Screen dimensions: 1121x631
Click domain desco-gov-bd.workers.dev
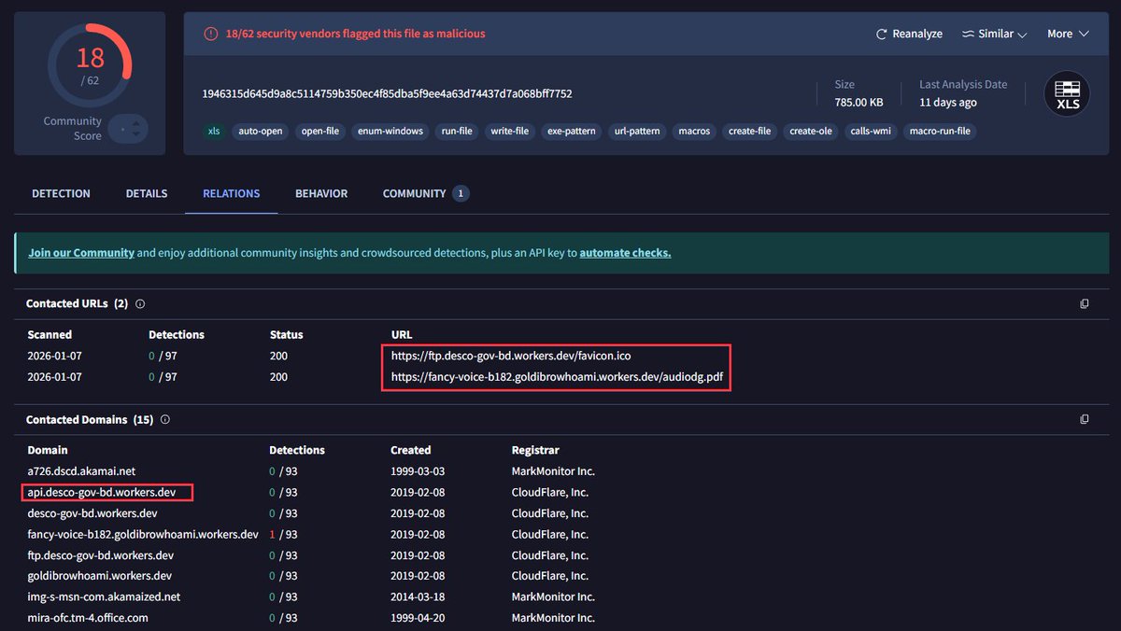tap(92, 513)
